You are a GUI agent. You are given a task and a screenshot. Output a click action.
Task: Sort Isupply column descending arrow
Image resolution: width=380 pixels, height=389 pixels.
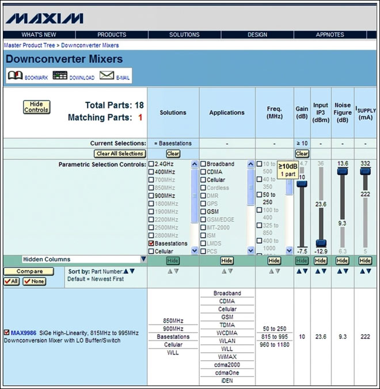368,271
